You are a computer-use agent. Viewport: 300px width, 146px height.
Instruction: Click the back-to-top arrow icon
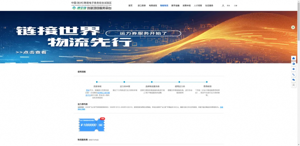click(x=294, y=85)
